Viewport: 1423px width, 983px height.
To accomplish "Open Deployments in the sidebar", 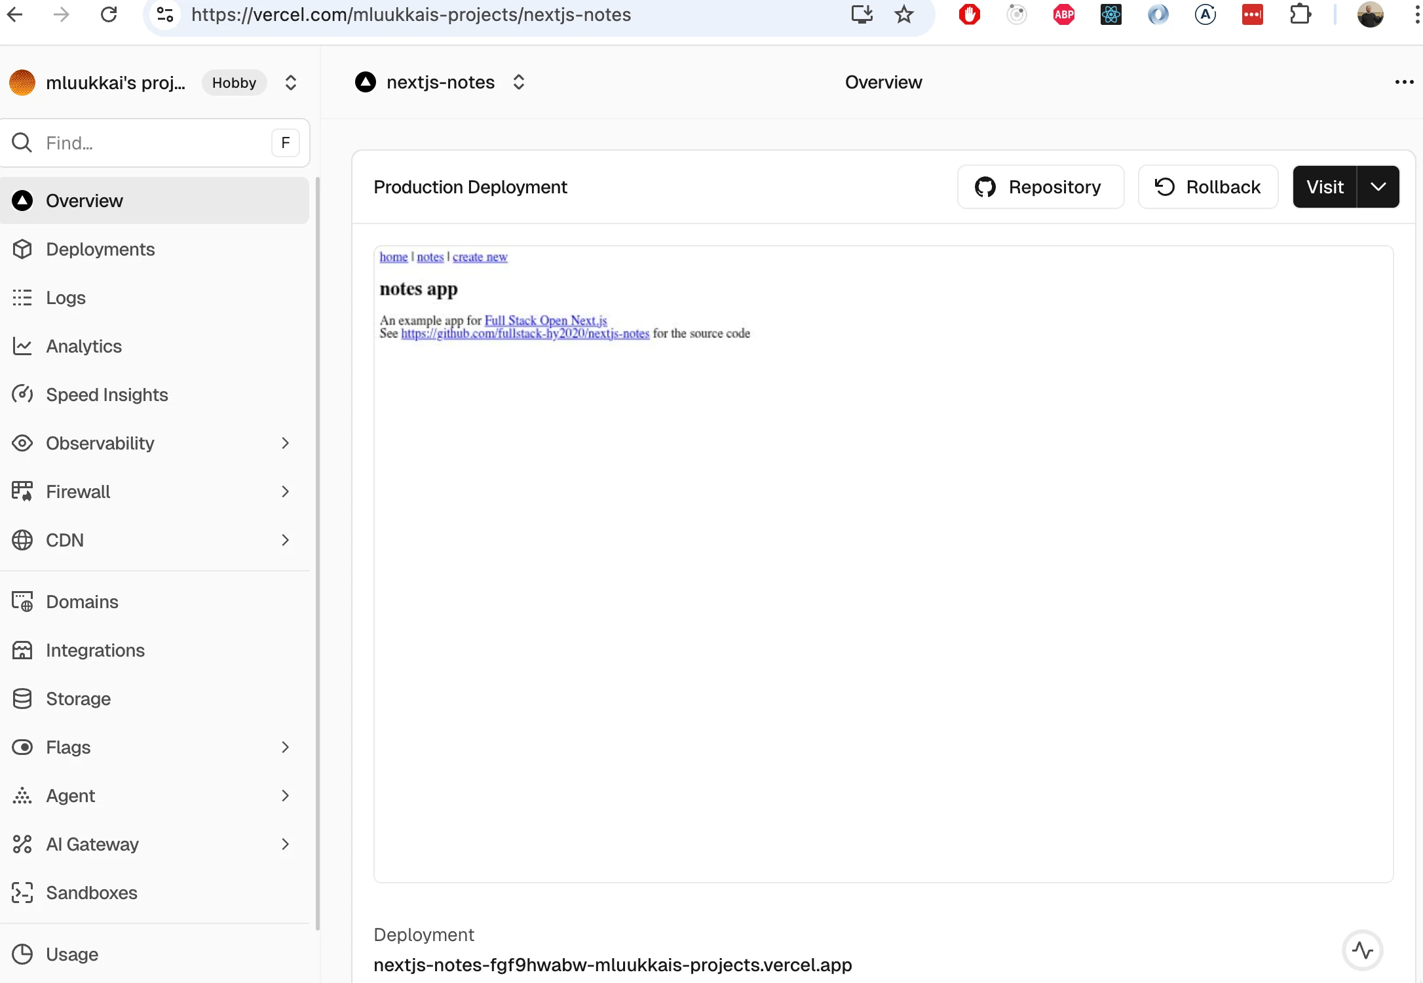I will [x=155, y=249].
